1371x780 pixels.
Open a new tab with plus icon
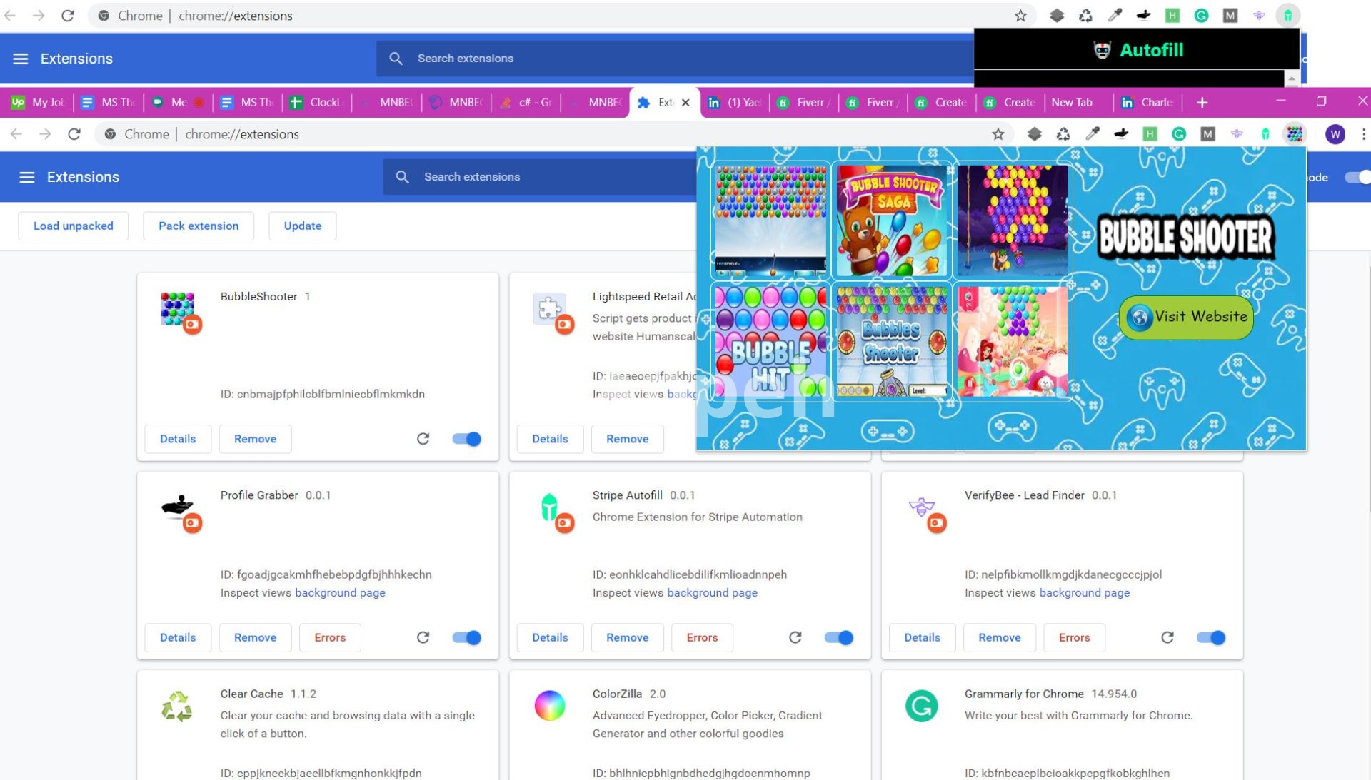tap(1202, 103)
